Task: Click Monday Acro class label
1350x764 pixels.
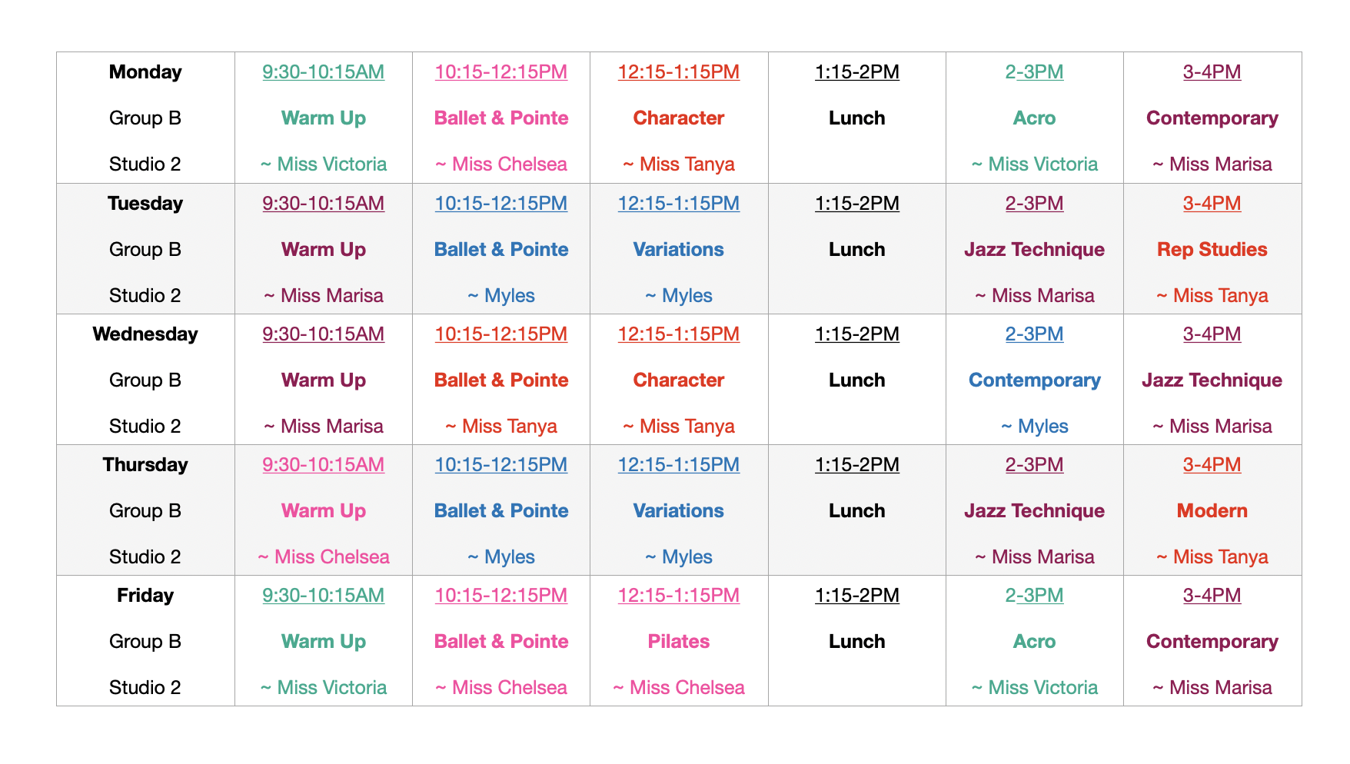Action: [1034, 118]
